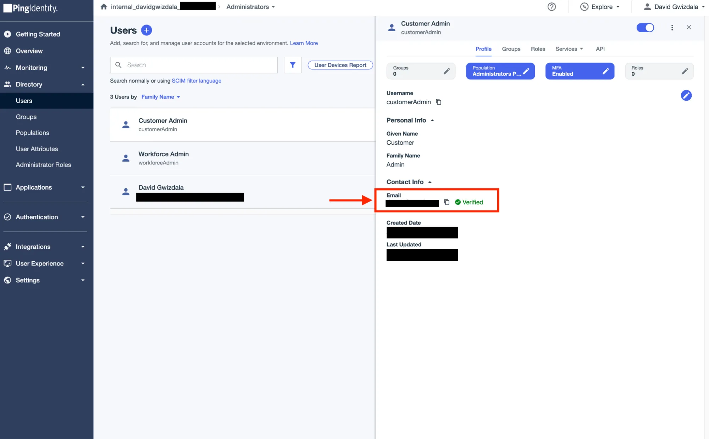
Task: Switch to the Roles tab
Action: click(538, 49)
